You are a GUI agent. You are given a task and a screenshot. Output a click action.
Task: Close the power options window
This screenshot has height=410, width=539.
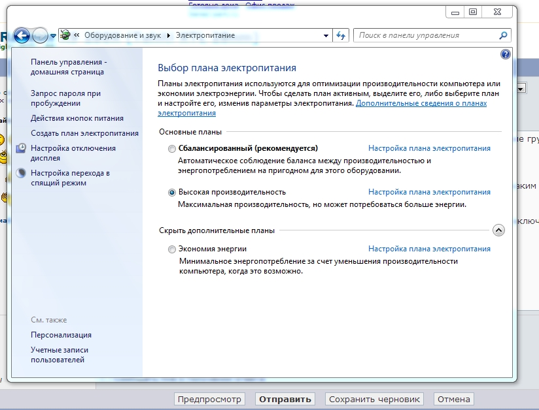pos(497,12)
